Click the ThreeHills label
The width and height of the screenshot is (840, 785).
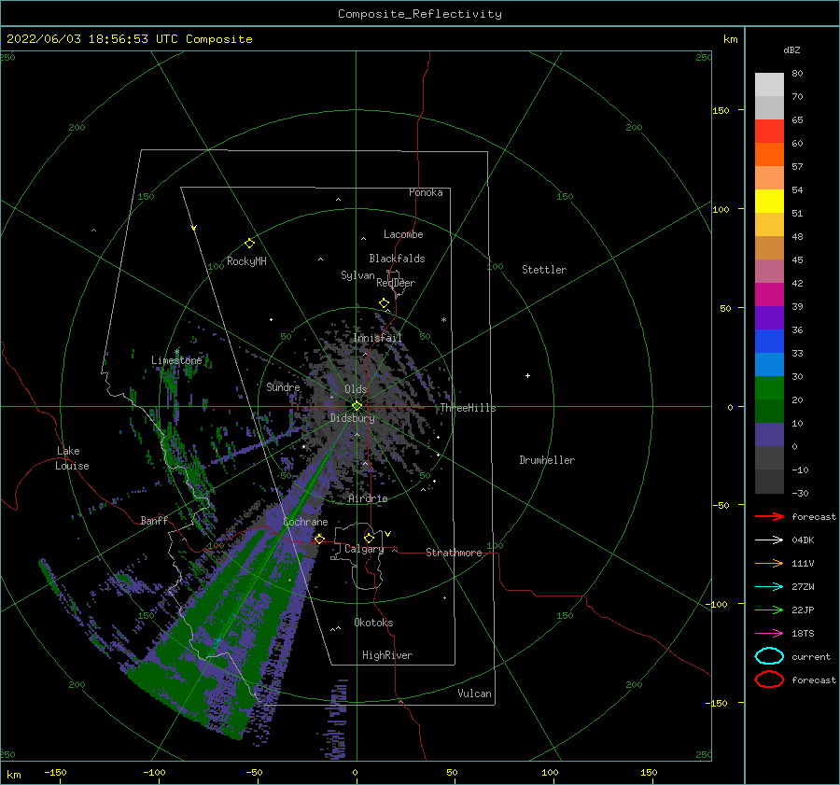tap(468, 408)
